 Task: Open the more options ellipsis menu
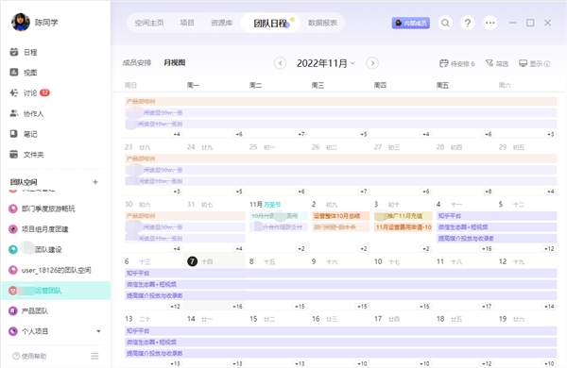click(490, 23)
